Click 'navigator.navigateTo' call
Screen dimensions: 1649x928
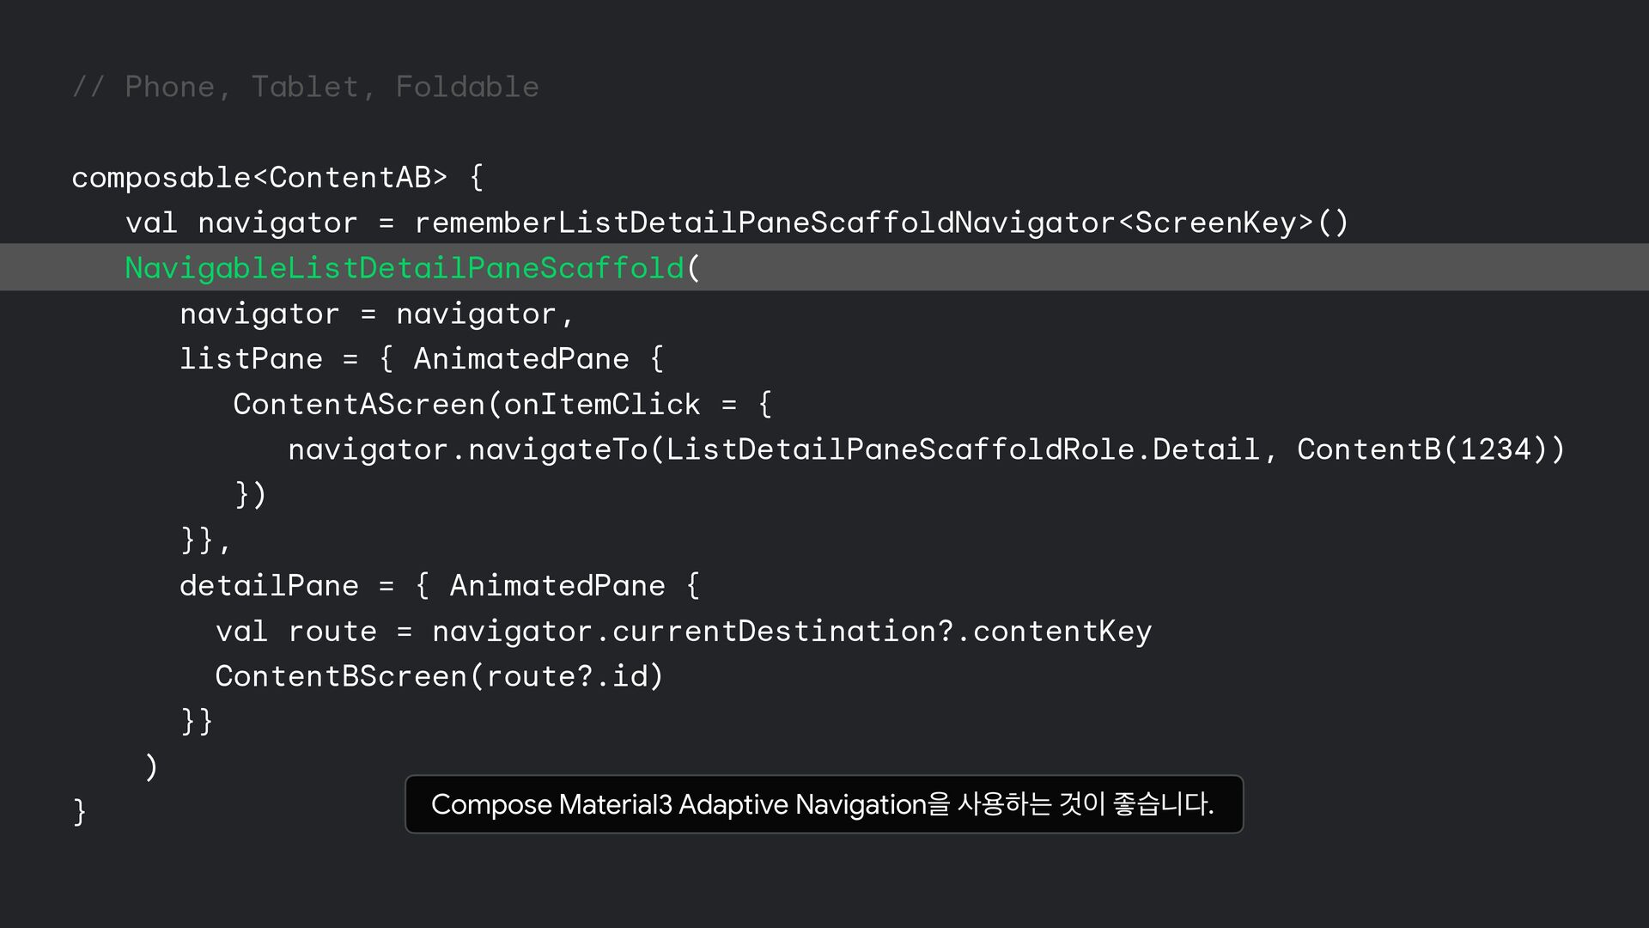[467, 449]
